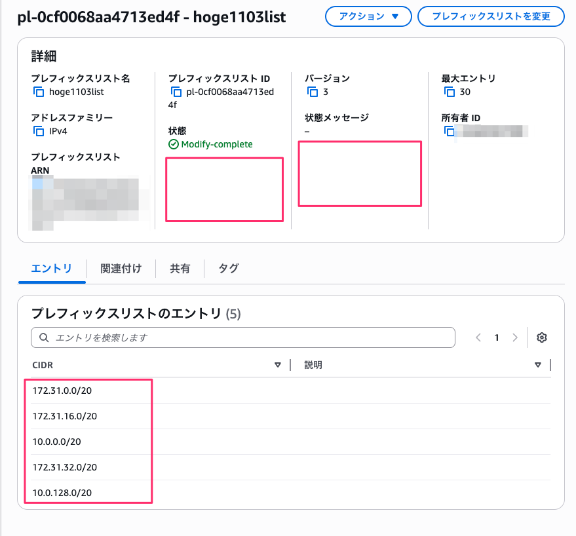This screenshot has height=536, width=576.
Task: Select the 共有 tab
Action: [179, 269]
